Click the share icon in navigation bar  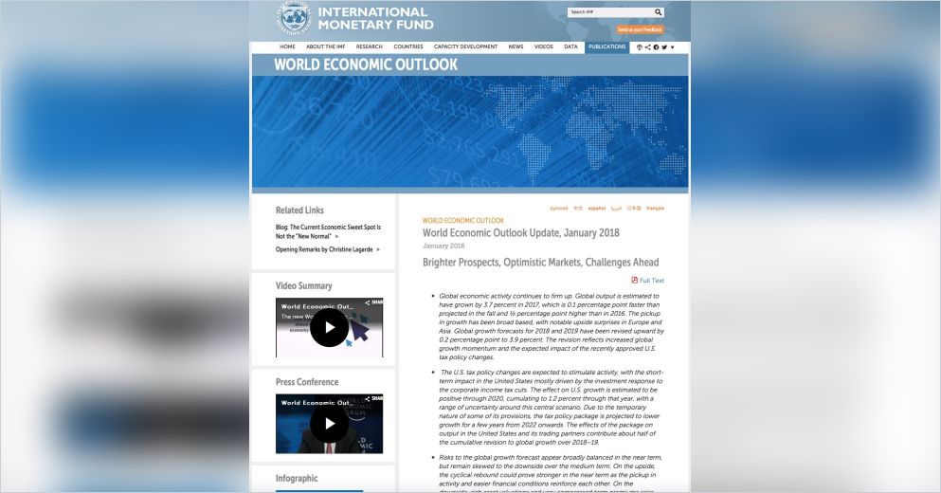pos(647,46)
